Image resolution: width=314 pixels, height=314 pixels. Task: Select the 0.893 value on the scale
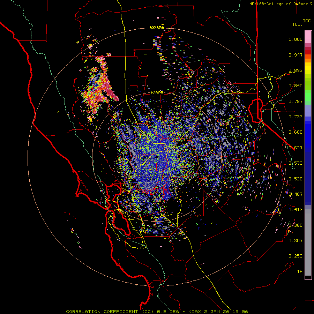(296, 70)
